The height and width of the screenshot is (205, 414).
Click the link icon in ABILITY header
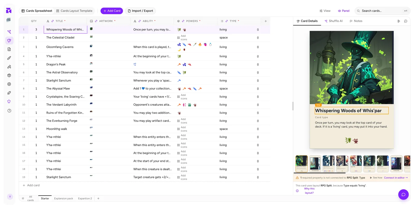(x=140, y=21)
